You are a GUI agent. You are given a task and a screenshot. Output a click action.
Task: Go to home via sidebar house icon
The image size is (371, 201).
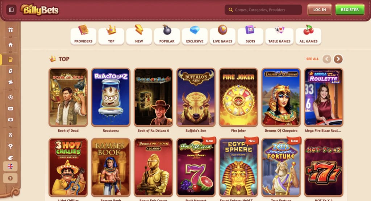(x=11, y=45)
